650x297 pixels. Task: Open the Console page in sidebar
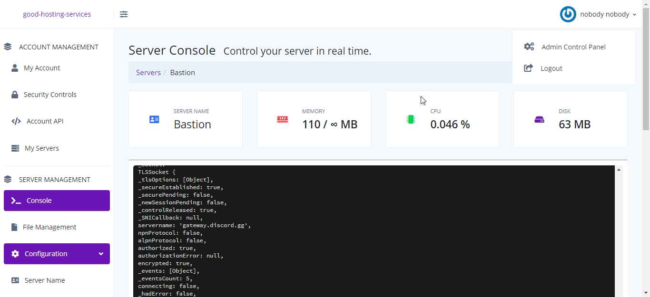57,201
